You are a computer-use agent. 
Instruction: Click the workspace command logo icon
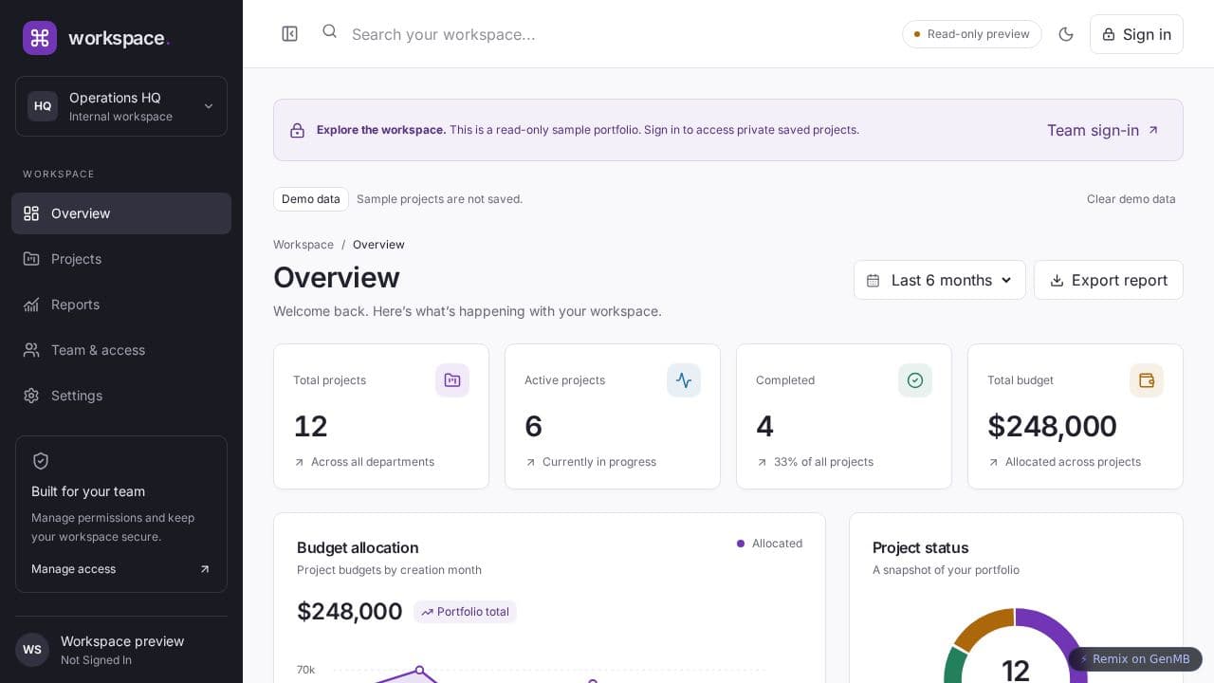(x=40, y=38)
